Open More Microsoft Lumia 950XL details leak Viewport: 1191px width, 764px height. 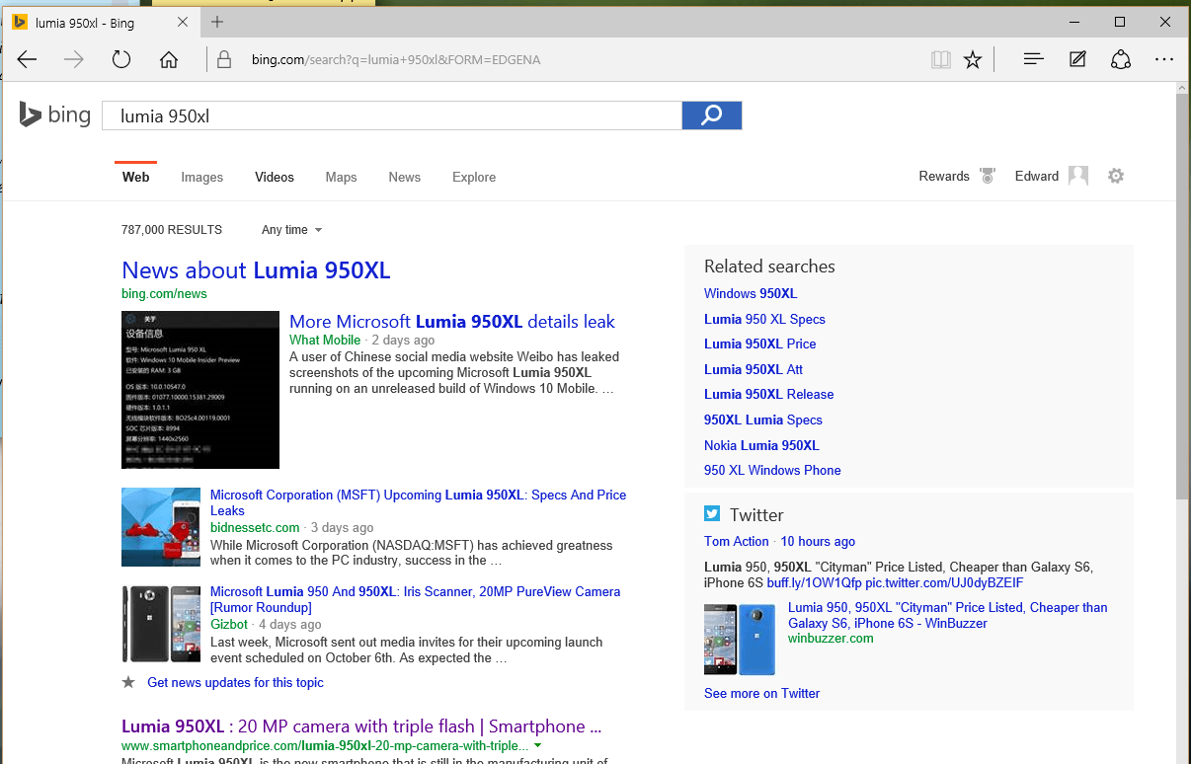pos(452,322)
